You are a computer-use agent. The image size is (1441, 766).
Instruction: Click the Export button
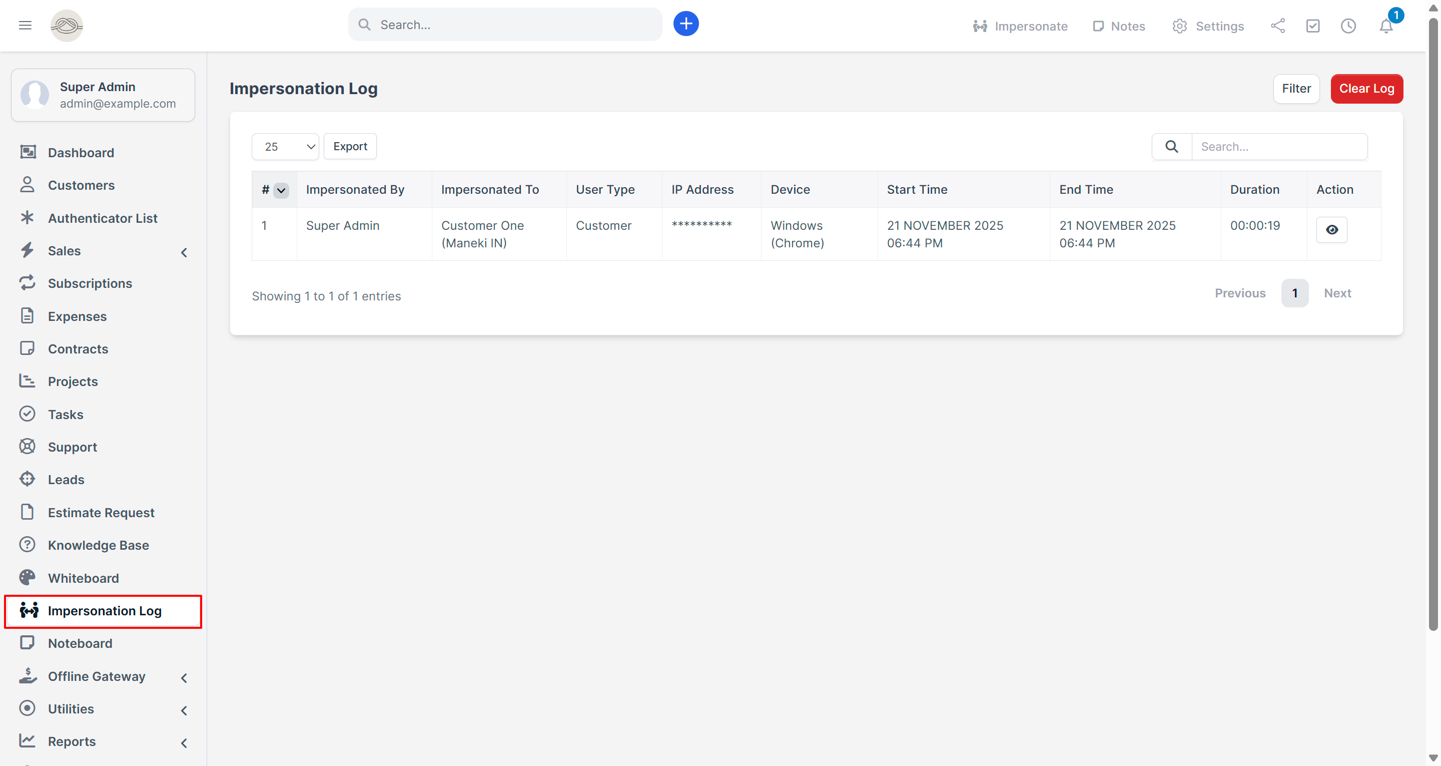tap(350, 147)
